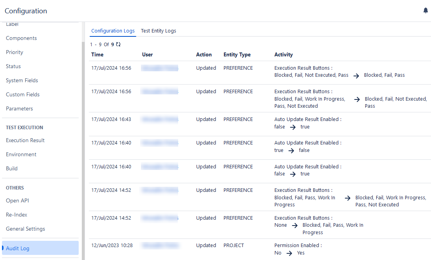Open the notifications bell
The height and width of the screenshot is (260, 431).
pyautogui.click(x=426, y=10)
